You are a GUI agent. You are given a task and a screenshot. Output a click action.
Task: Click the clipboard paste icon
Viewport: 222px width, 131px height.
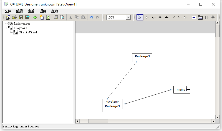pos(83,17)
